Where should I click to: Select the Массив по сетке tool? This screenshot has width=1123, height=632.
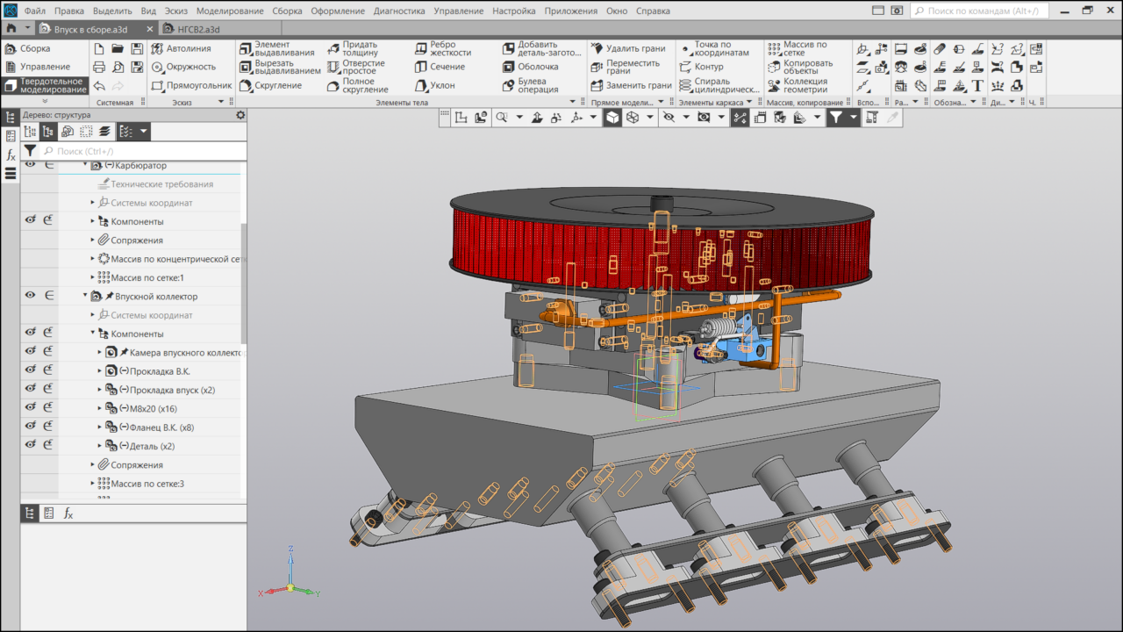798,48
